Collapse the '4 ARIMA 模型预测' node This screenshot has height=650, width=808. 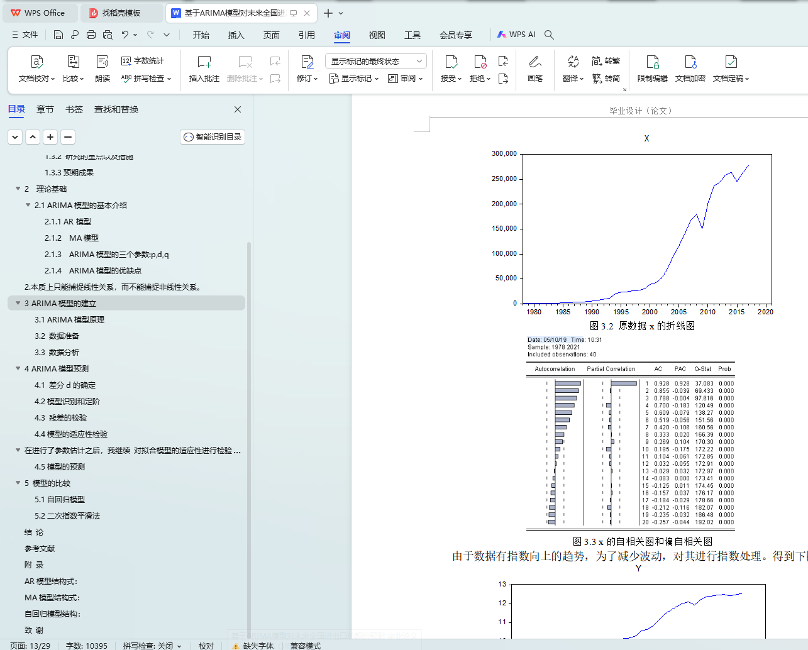coord(18,368)
